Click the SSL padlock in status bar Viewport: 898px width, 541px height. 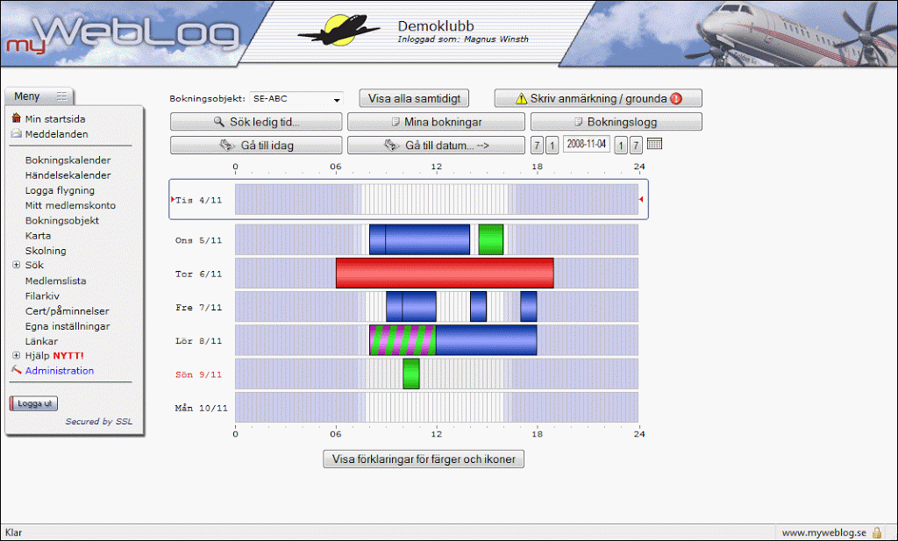click(877, 532)
